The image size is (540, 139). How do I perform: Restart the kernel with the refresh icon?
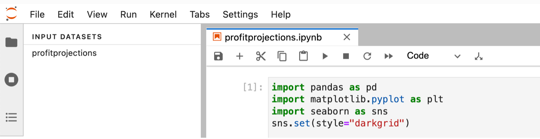367,56
